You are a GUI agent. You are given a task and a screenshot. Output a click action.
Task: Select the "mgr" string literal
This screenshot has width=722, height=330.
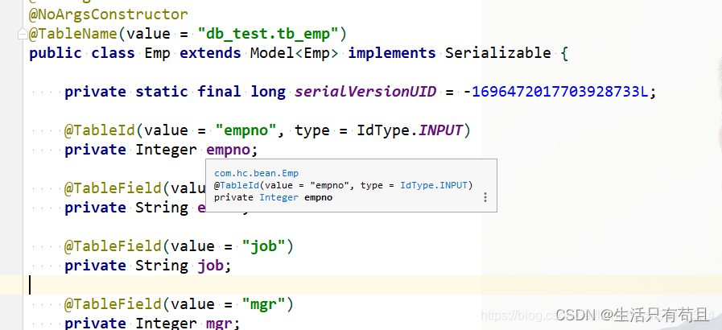click(x=264, y=305)
